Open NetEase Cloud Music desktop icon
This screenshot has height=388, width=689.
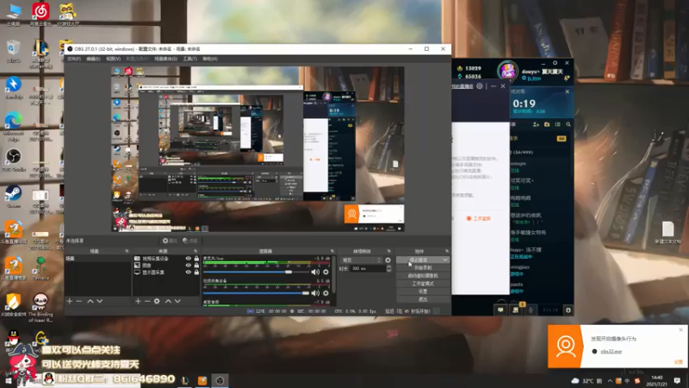40,15
